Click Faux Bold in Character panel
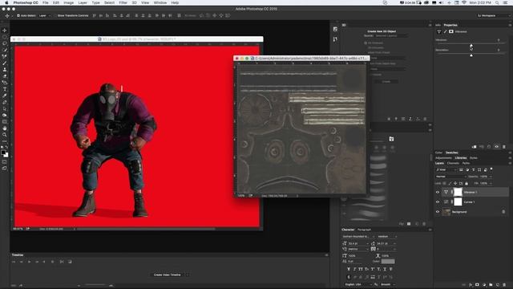This screenshot has width=513, height=289. coord(349,269)
